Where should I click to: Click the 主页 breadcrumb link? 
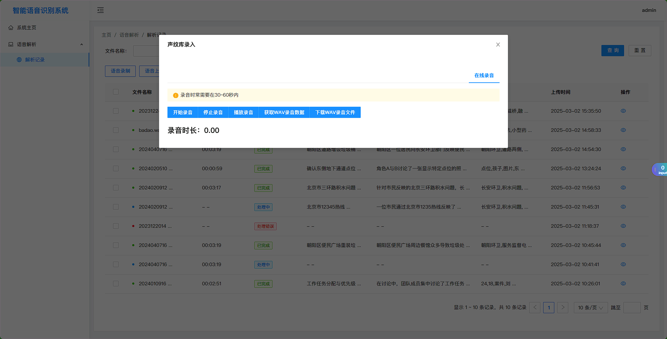pyautogui.click(x=106, y=35)
